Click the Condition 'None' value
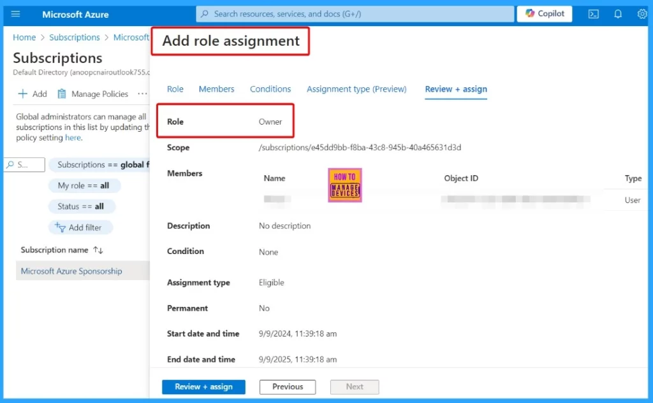This screenshot has height=403, width=653. 268,252
